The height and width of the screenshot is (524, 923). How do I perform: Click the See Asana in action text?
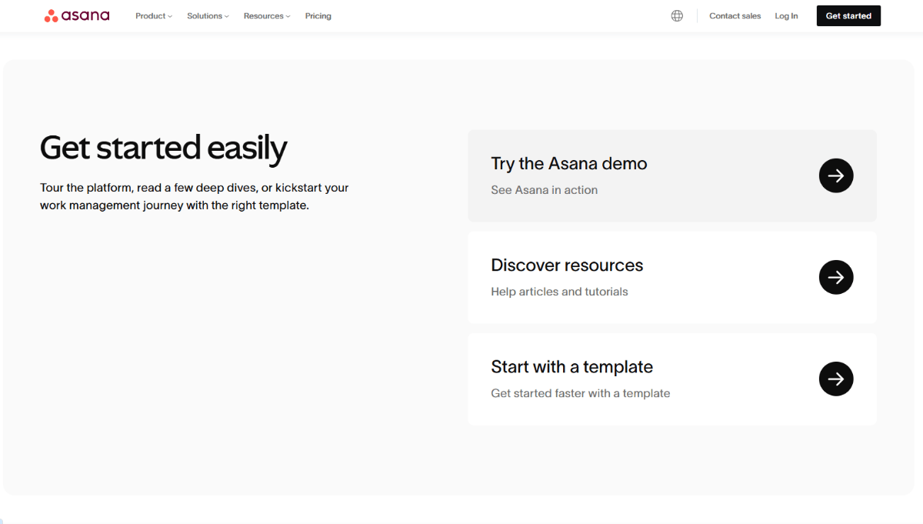[x=545, y=189]
